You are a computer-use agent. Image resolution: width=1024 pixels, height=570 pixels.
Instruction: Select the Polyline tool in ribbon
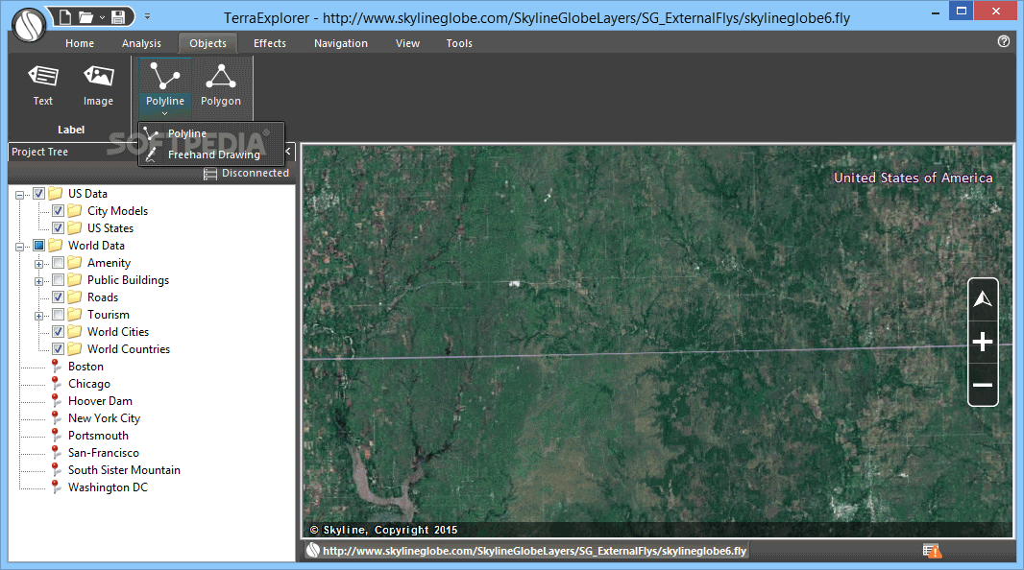(164, 83)
